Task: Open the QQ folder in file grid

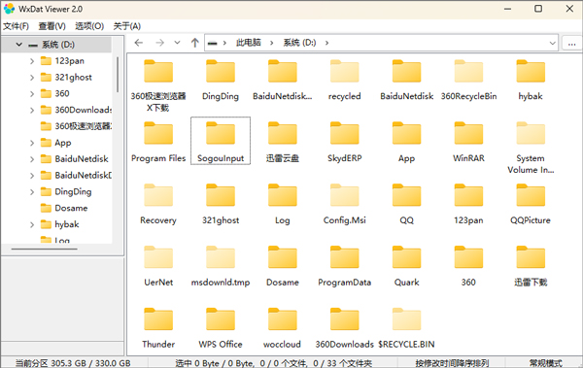Action: (407, 195)
